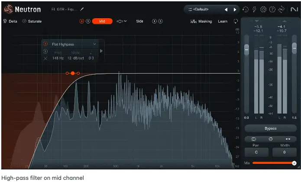Screen dimensions: 301x182
Task: Click the output peak reading -4.1
Action: pyautogui.click(x=282, y=27)
